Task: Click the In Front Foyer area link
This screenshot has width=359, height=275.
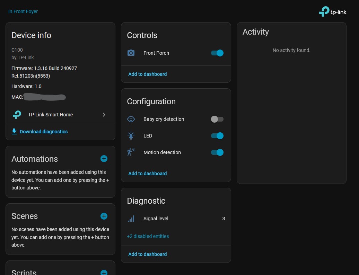Action: 23,11
